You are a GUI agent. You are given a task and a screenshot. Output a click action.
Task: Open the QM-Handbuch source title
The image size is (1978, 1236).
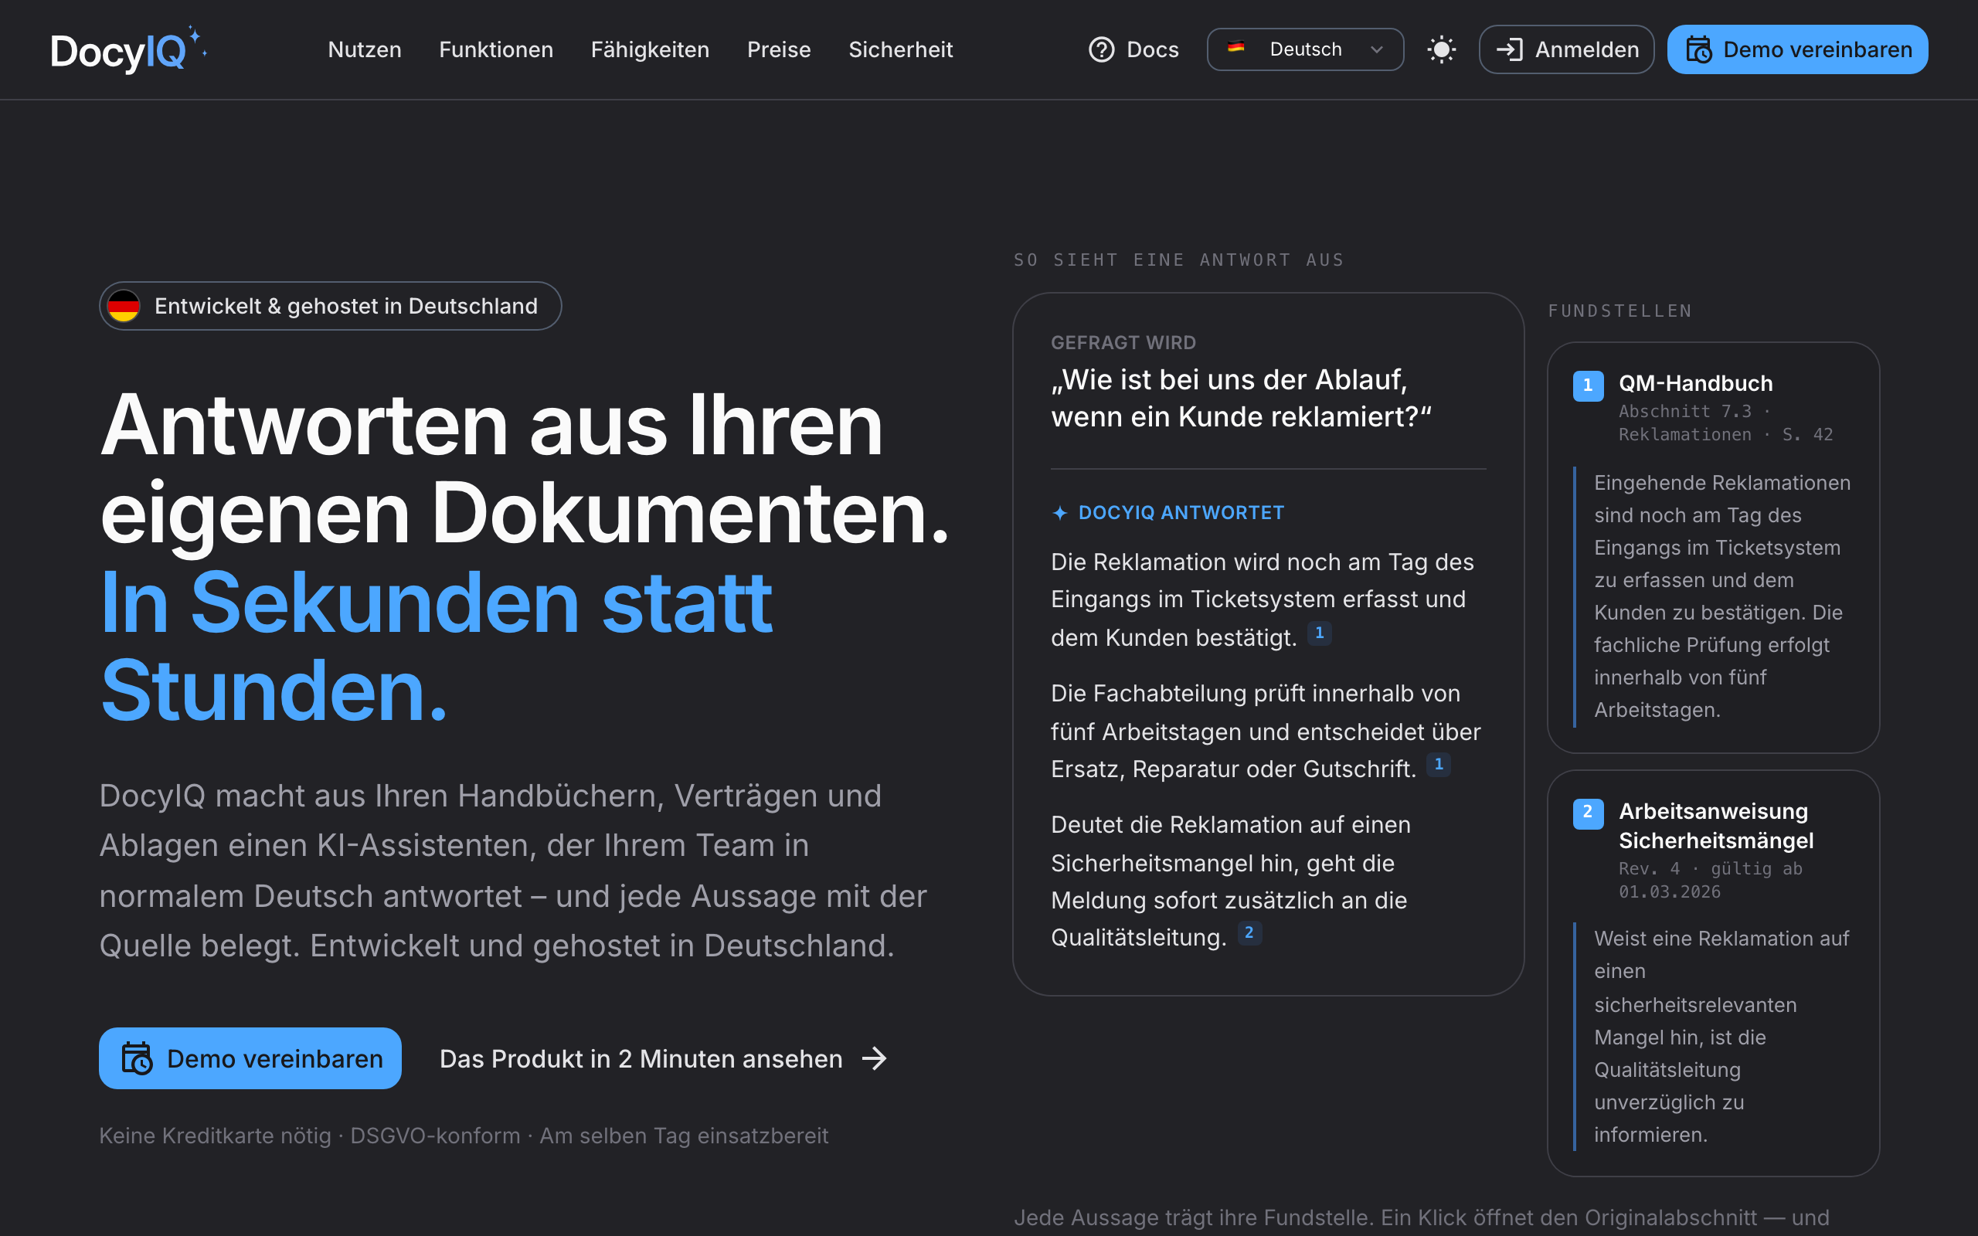(x=1695, y=382)
